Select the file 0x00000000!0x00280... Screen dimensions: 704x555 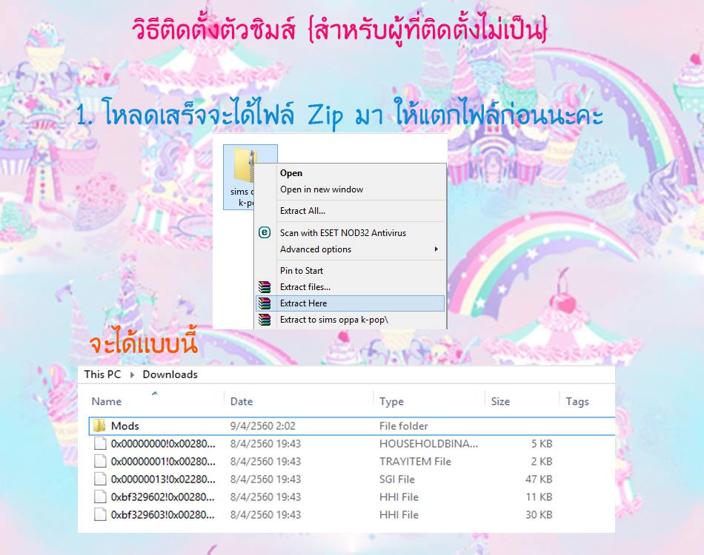pos(163,444)
